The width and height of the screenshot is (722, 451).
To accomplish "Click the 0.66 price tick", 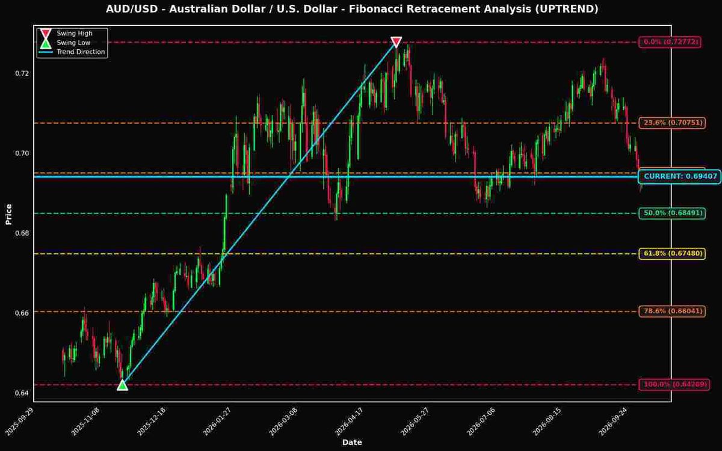I will pyautogui.click(x=21, y=313).
